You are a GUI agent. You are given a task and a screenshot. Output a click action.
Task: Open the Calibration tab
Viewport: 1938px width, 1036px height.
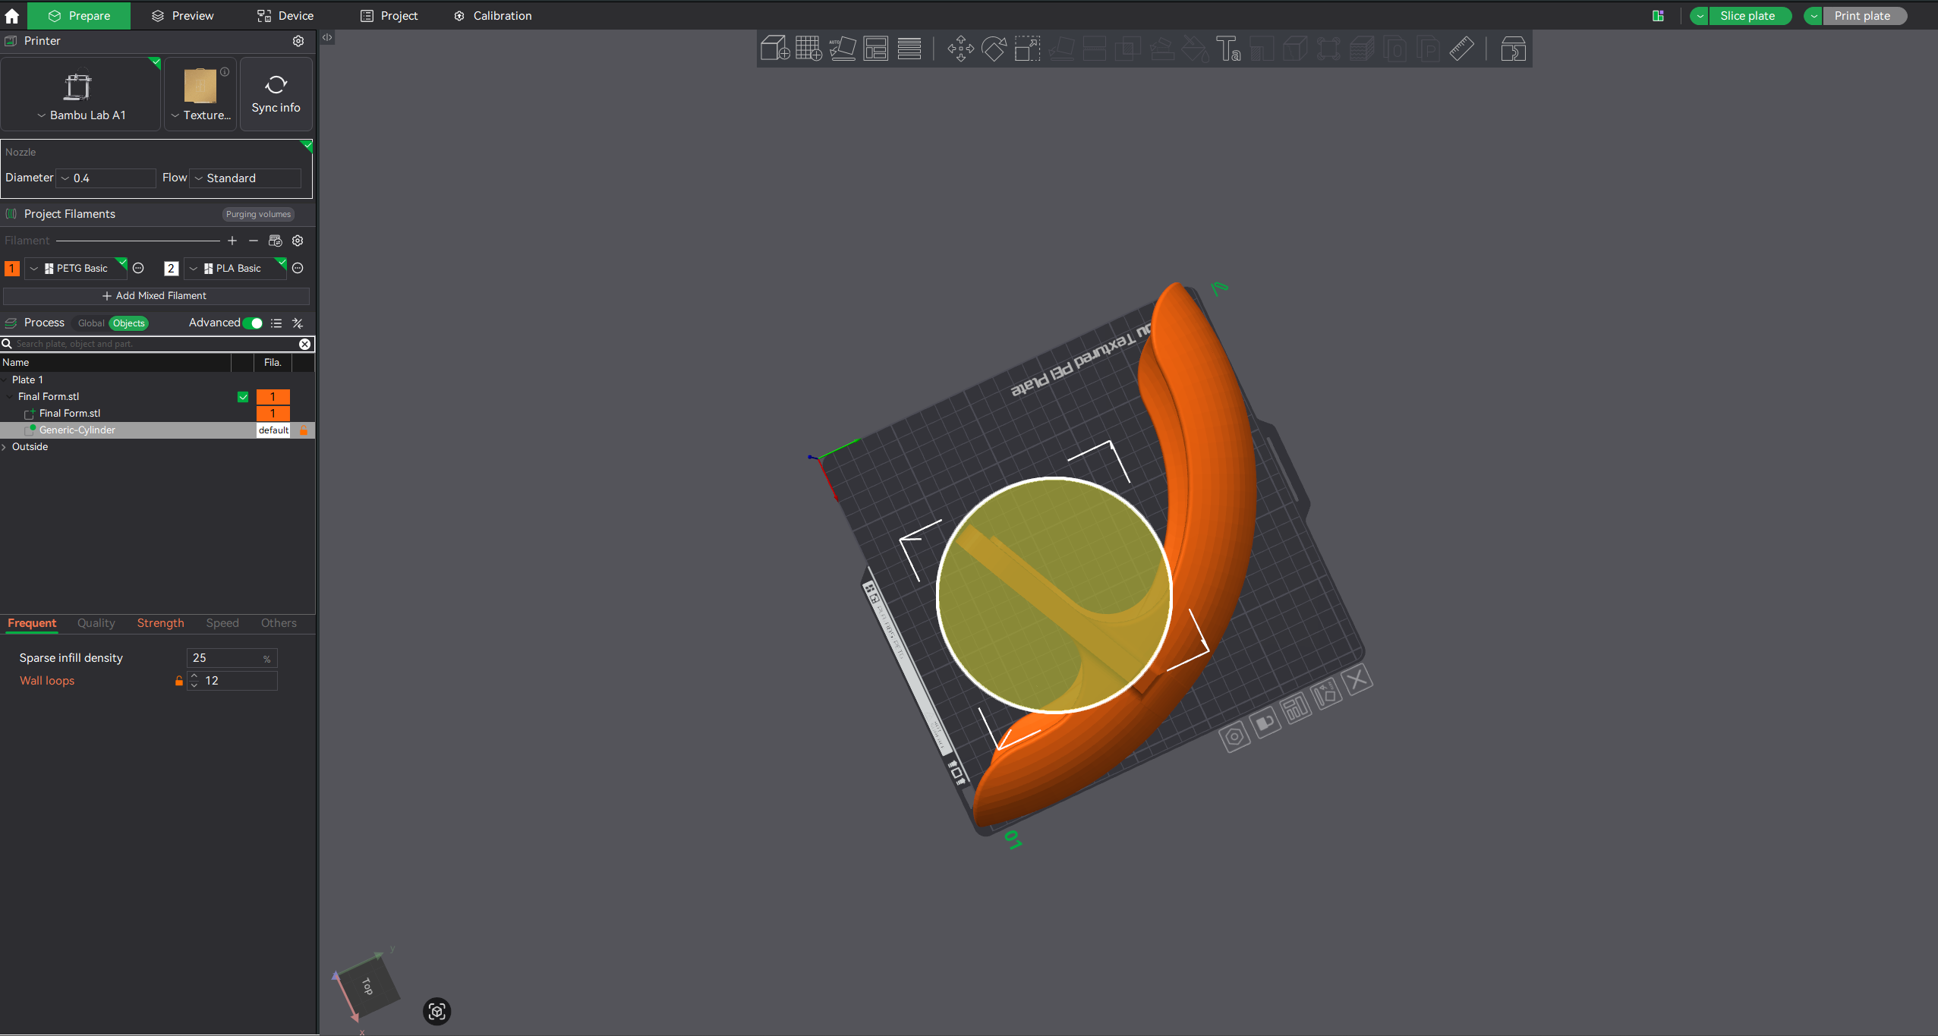coord(493,16)
